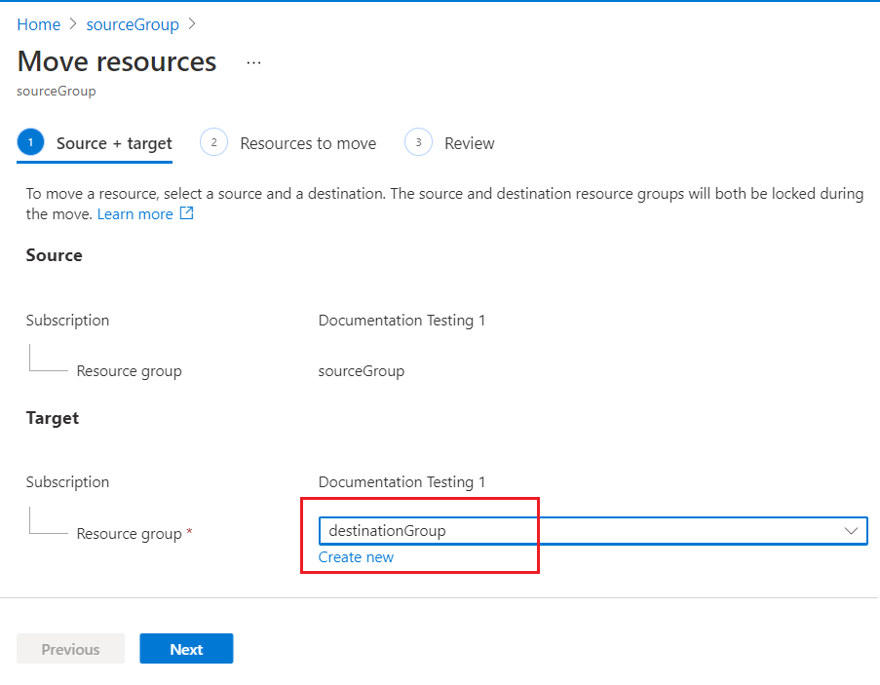Switch to the Resources to move tab

307,142
